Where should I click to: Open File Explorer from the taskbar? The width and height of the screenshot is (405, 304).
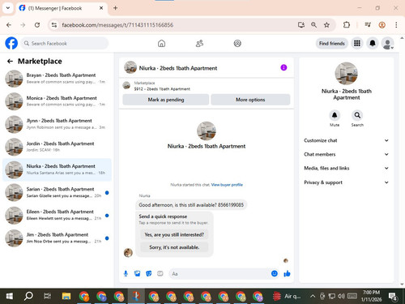click(x=66, y=296)
